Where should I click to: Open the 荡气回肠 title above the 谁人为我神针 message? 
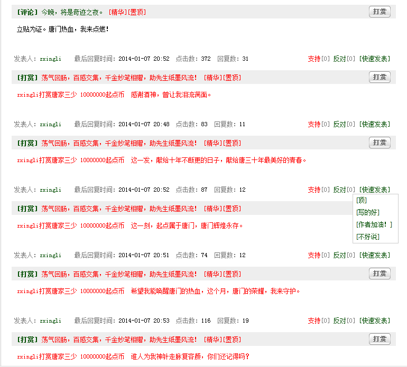coord(119,340)
